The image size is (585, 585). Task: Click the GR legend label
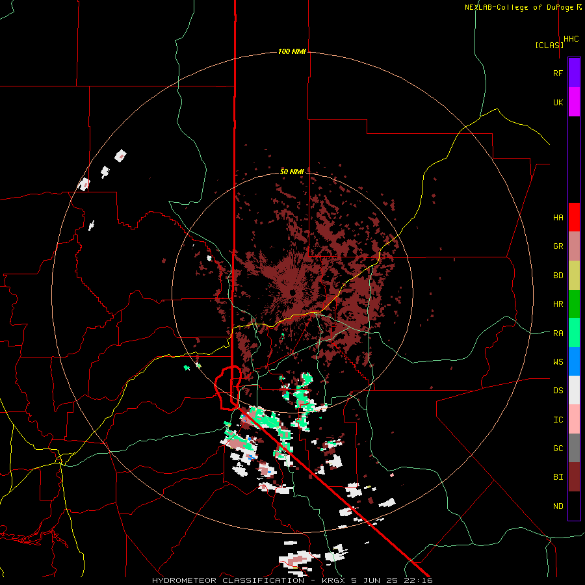tap(558, 246)
